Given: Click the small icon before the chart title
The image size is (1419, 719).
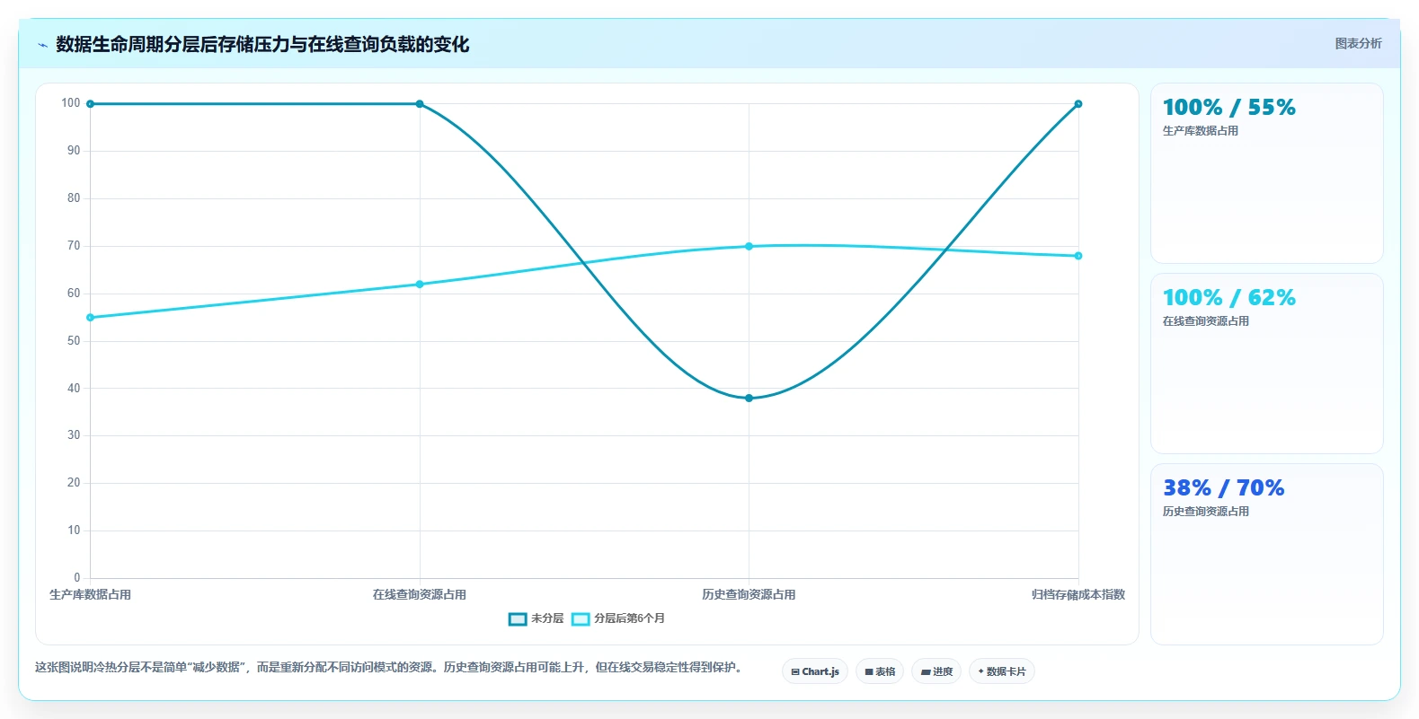Looking at the screenshot, I should pos(42,45).
